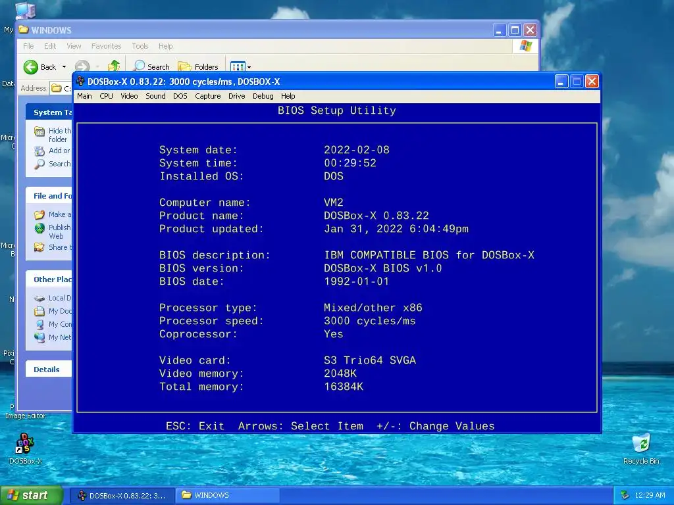Screen dimensions: 674x505
Task: Click the system tray icon near clock
Action: point(625,496)
